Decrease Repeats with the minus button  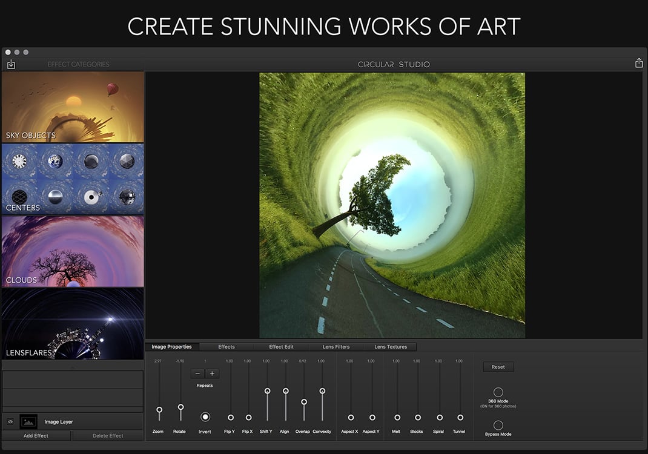point(197,373)
